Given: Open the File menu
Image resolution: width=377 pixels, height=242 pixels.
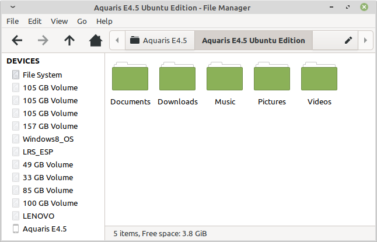Looking at the screenshot, I should [13, 21].
